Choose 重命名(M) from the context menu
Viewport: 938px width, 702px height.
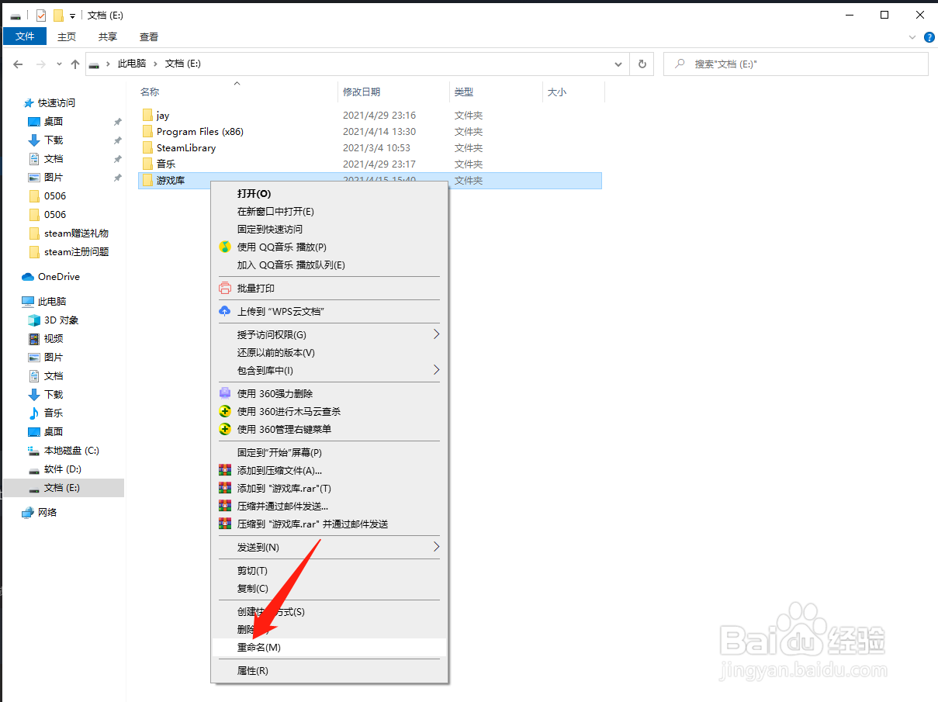pyautogui.click(x=329, y=647)
